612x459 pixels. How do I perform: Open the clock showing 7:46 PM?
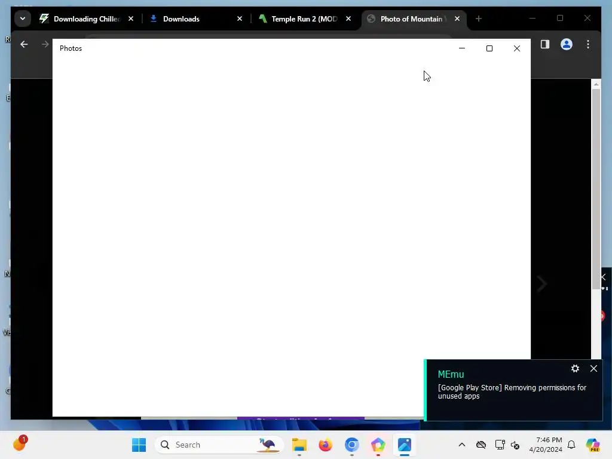pos(546,445)
